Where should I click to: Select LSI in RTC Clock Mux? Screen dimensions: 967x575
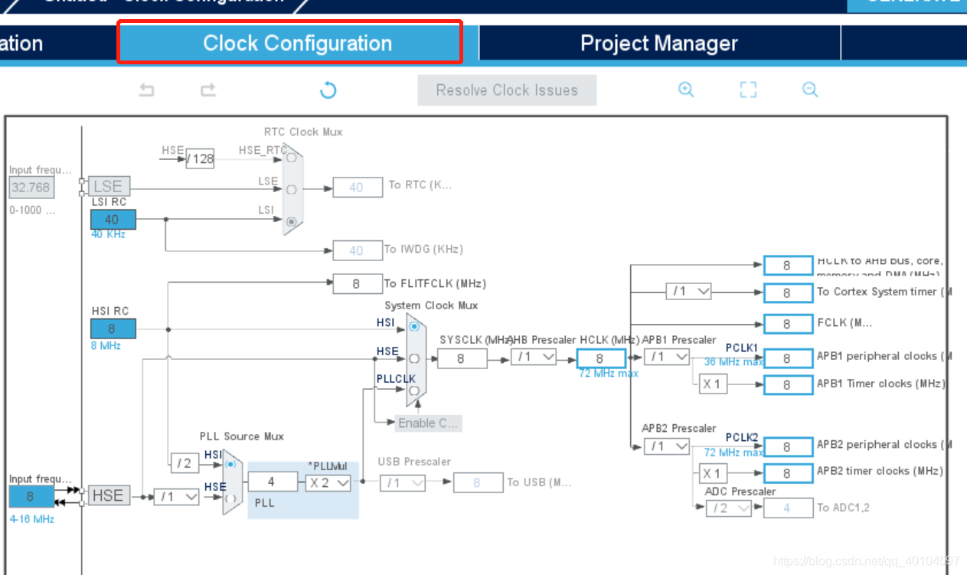click(x=291, y=221)
